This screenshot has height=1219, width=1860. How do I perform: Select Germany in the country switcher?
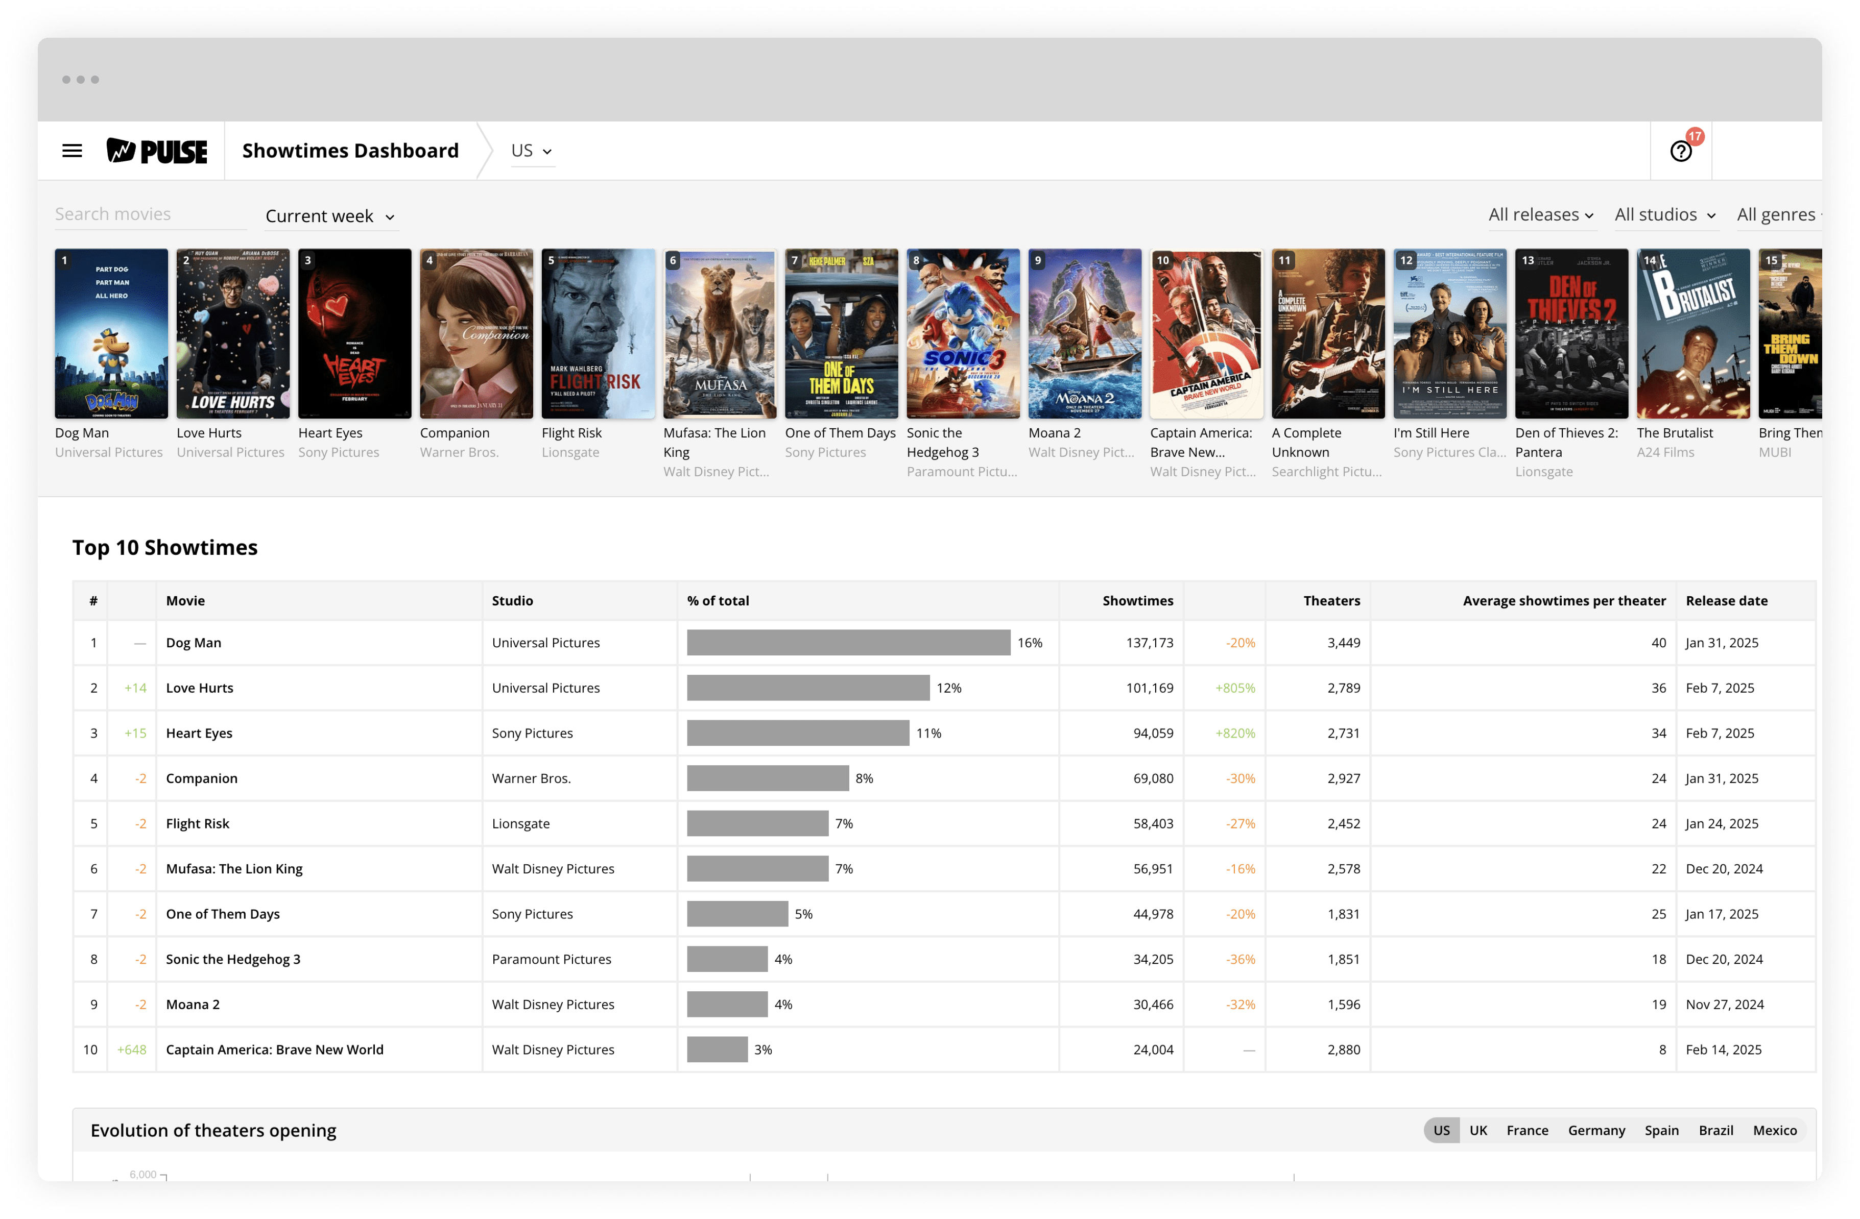point(1596,1130)
